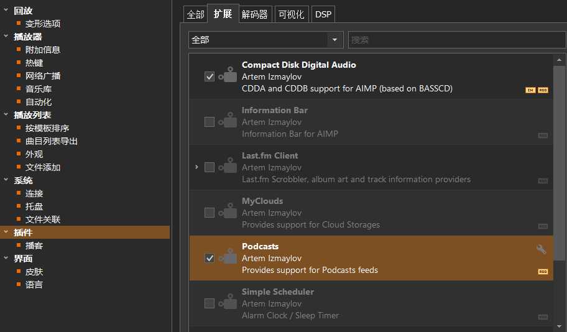This screenshot has width=567, height=332.
Task: Click the Compact Disk Digital Audio plugin icon
Action: [x=229, y=76]
